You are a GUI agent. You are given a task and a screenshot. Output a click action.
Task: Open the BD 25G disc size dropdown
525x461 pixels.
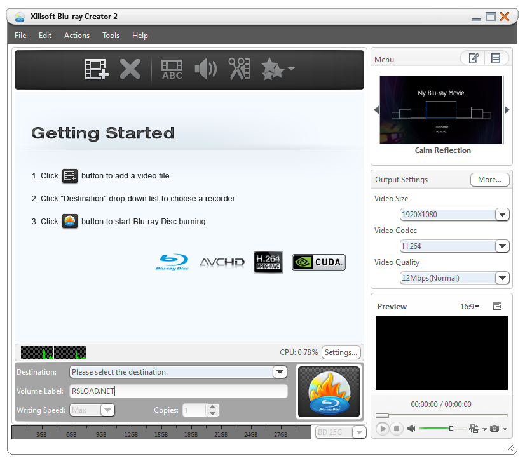point(359,432)
